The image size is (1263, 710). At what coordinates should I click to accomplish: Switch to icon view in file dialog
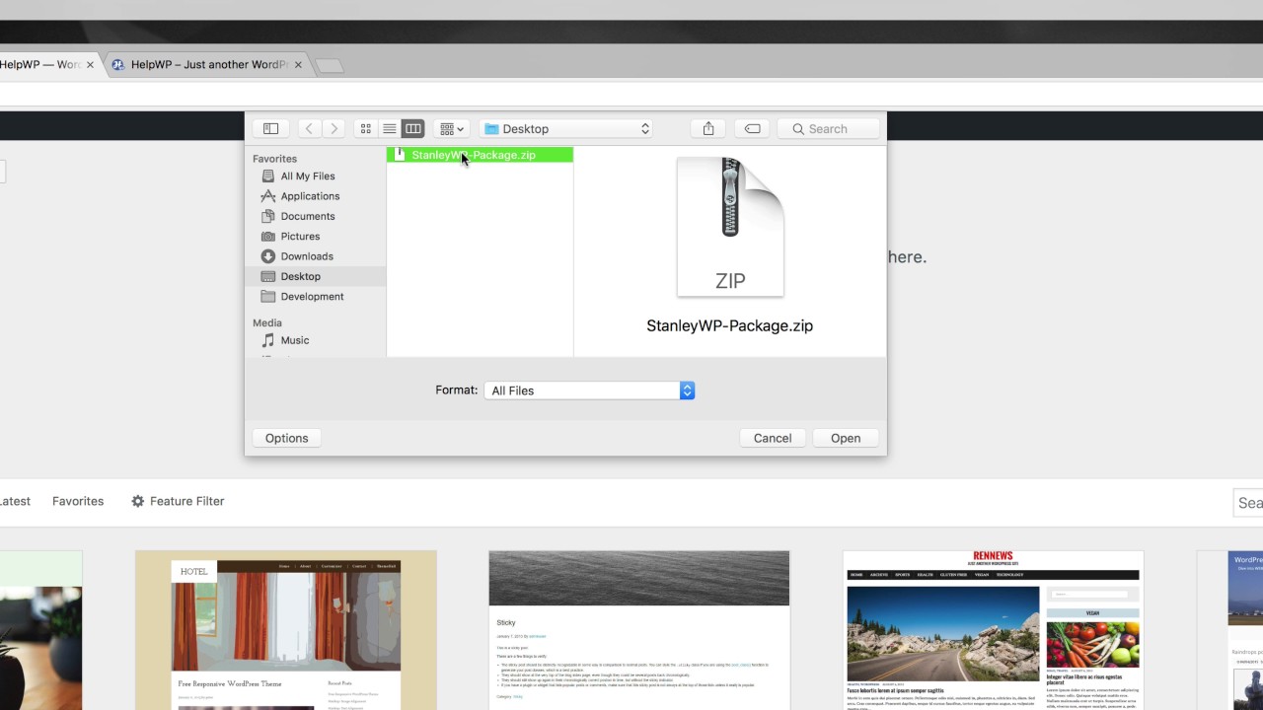pyautogui.click(x=366, y=128)
